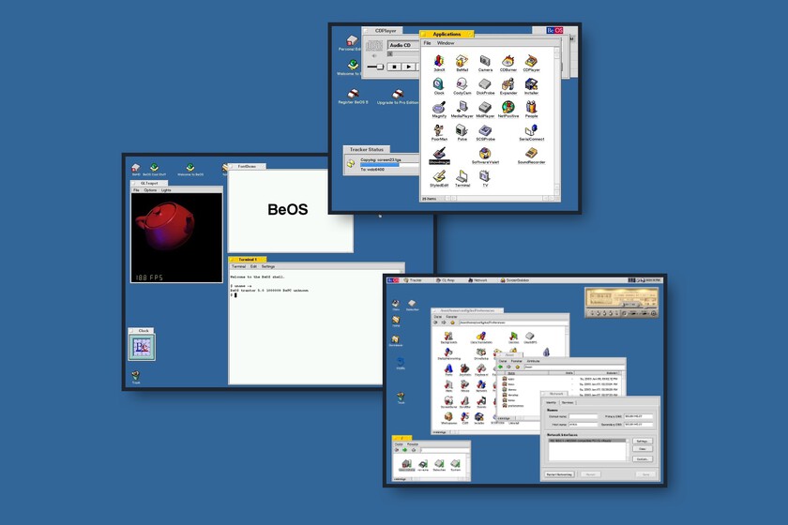Click Settings button in Network window
Image resolution: width=788 pixels, height=525 pixels.
[x=643, y=442]
